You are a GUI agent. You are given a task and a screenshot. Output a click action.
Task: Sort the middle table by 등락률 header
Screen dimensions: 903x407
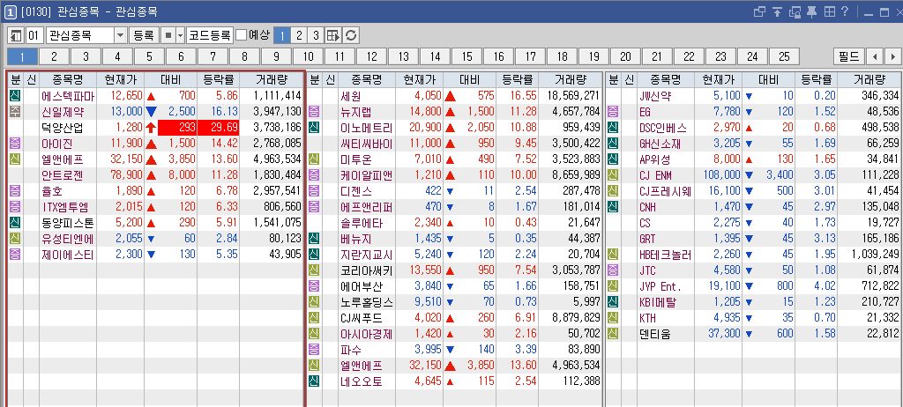pyautogui.click(x=517, y=79)
